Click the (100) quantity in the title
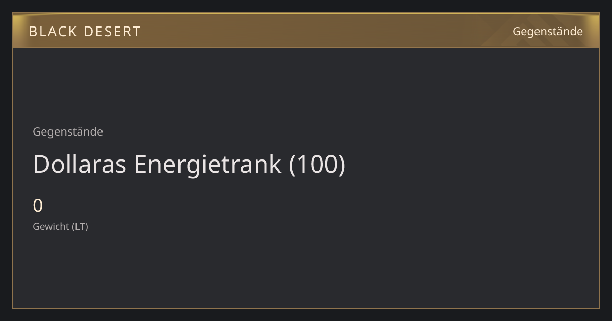Image resolution: width=612 pixels, height=321 pixels. tap(317, 164)
